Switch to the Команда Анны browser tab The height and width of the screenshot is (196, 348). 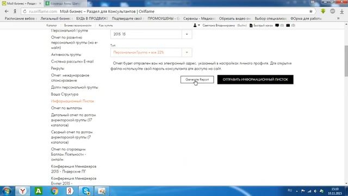(x=65, y=4)
